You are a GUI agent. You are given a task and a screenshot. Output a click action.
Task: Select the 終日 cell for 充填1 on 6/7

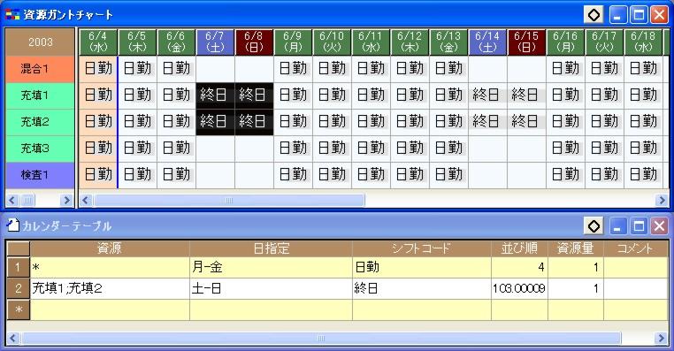215,95
